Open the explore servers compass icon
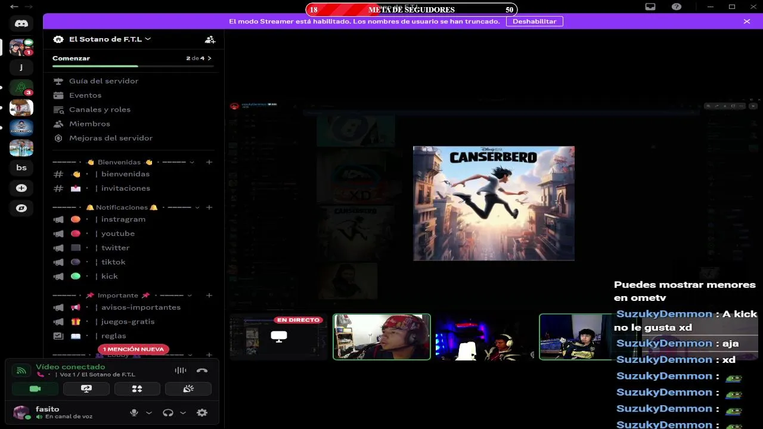The height and width of the screenshot is (429, 763). [21, 209]
